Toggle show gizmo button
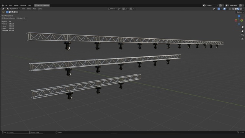Image resolution: width=245 pixels, height=138 pixels. coord(219,9)
